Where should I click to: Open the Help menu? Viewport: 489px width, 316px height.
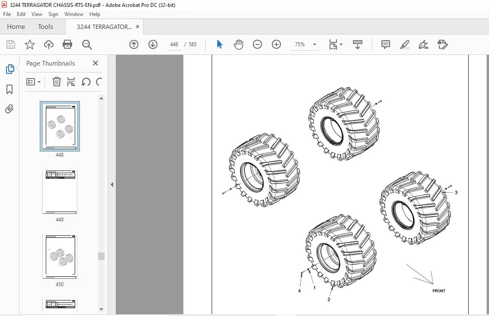coord(95,14)
